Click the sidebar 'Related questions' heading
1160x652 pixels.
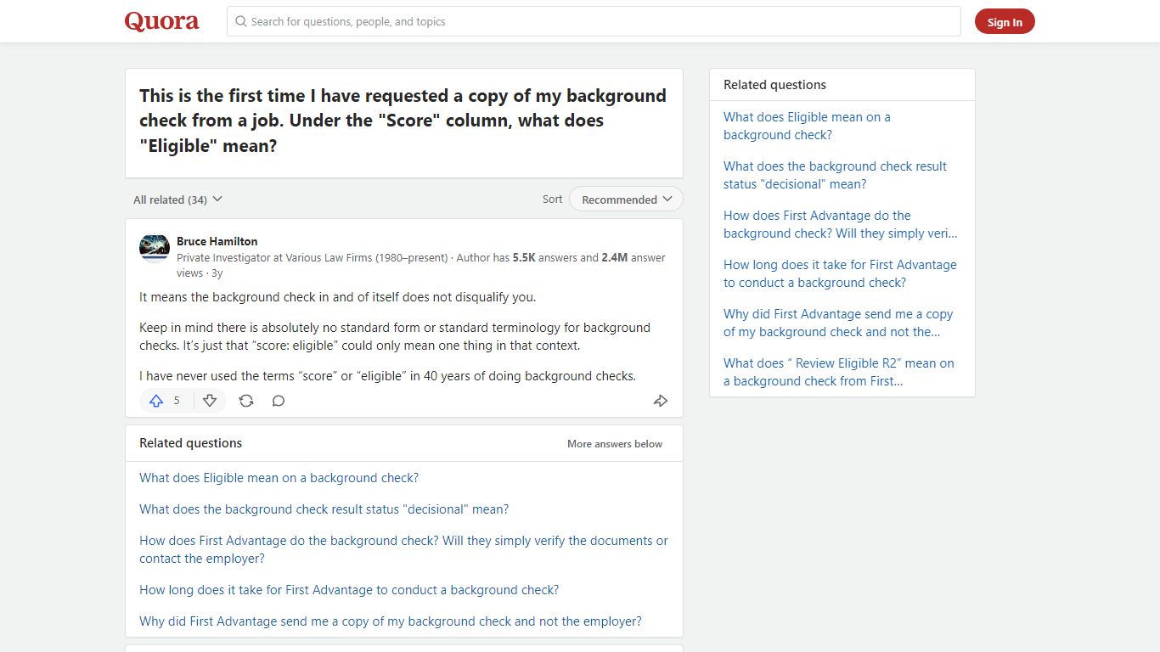click(774, 85)
